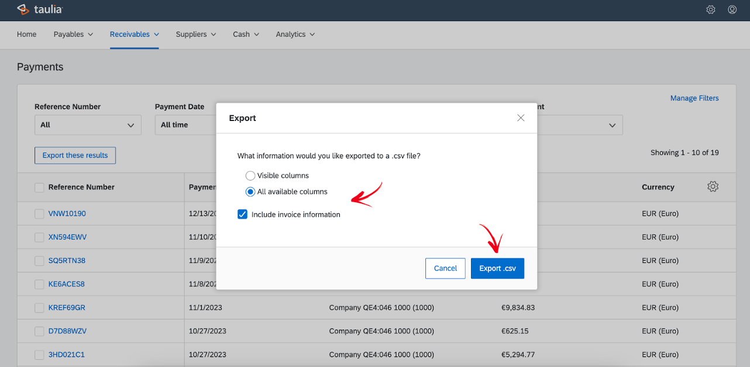The height and width of the screenshot is (367, 750).
Task: Open the Payment Date filter dropdown
Action: [x=185, y=125]
